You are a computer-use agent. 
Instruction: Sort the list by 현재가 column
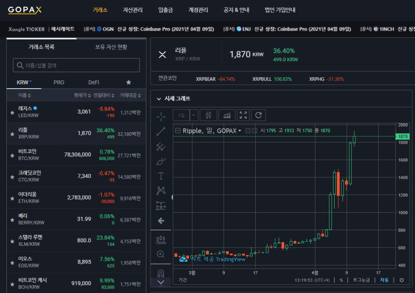point(82,95)
